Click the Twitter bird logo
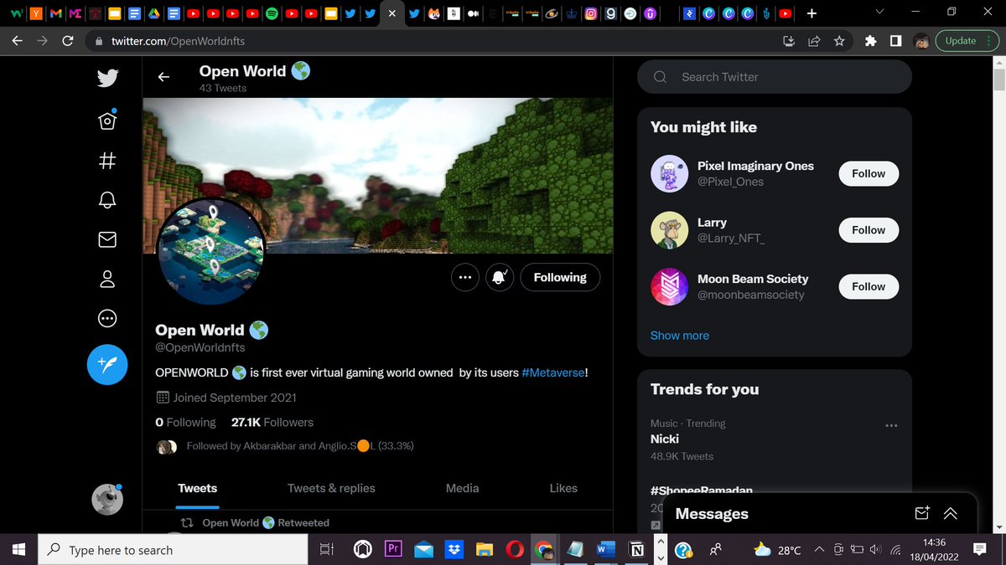The image size is (1006, 565). coord(107,77)
